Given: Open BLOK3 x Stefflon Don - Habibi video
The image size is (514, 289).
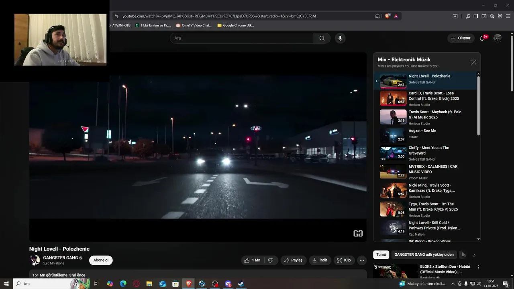Looking at the screenshot, I should 445,269.
